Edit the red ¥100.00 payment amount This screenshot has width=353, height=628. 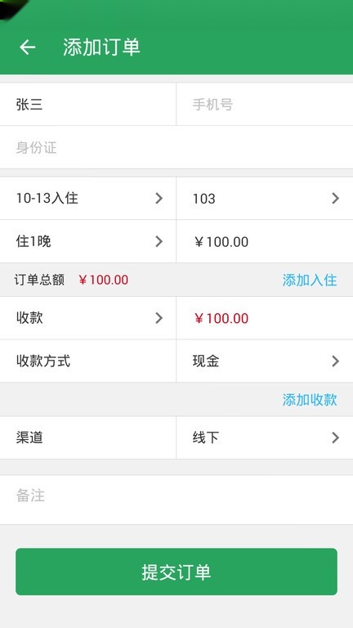[265, 318]
